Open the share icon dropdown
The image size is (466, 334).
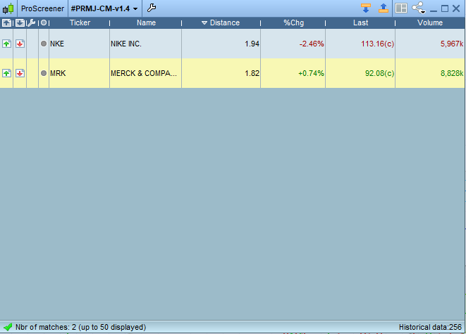[x=419, y=8]
